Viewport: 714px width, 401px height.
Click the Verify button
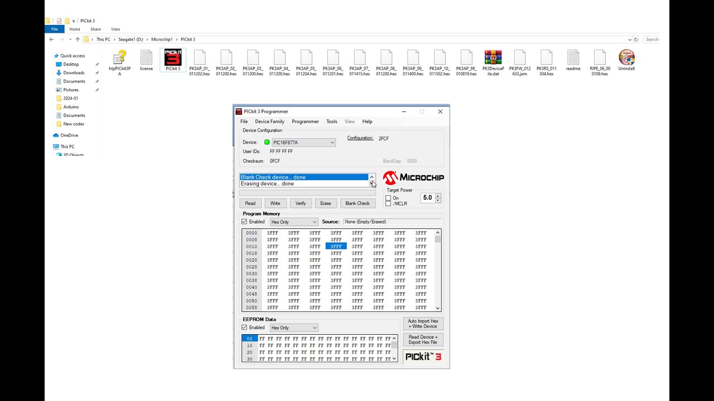(x=301, y=203)
